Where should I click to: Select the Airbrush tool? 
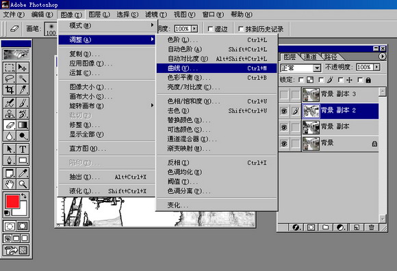click(x=10, y=102)
